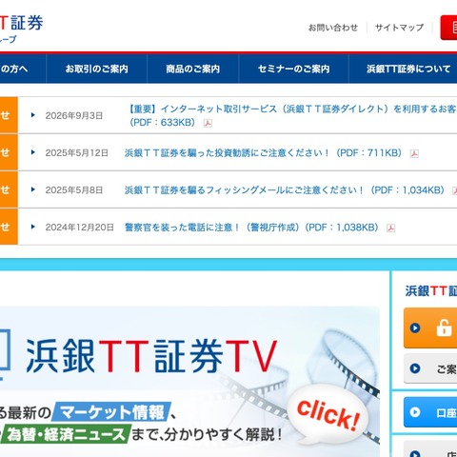The height and width of the screenshot is (457, 457).
Task: Click the の方へ navigation item
Action: (23, 69)
